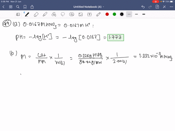Image resolution: width=175 pixels, height=131 pixels.
Task: Select the Image insert tool
Action: pos(81,15)
